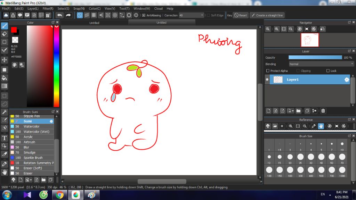Click the Redo arrow in toolbar
356x200 pixels.
click(x=68, y=15)
